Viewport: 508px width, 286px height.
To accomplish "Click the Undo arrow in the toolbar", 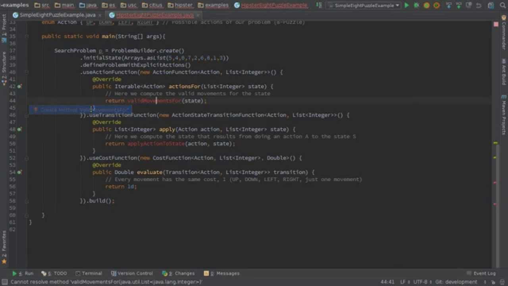I will [479, 6].
